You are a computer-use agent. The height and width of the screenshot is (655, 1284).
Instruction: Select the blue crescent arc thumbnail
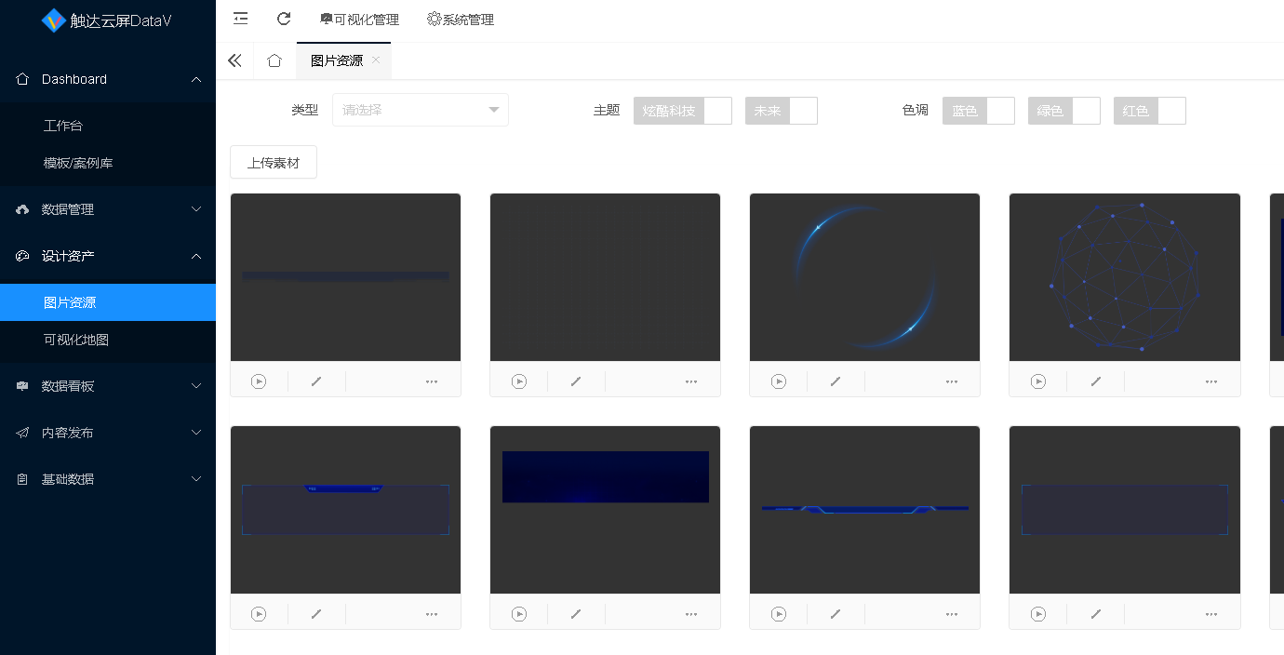pos(864,277)
